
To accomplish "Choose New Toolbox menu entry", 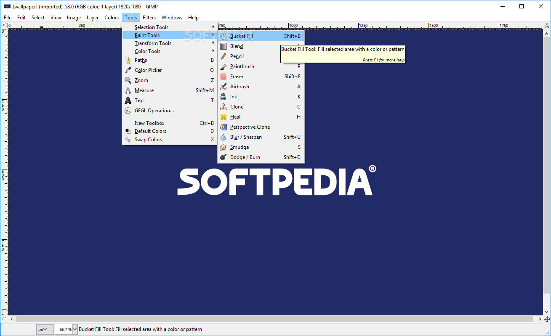I will (x=169, y=123).
